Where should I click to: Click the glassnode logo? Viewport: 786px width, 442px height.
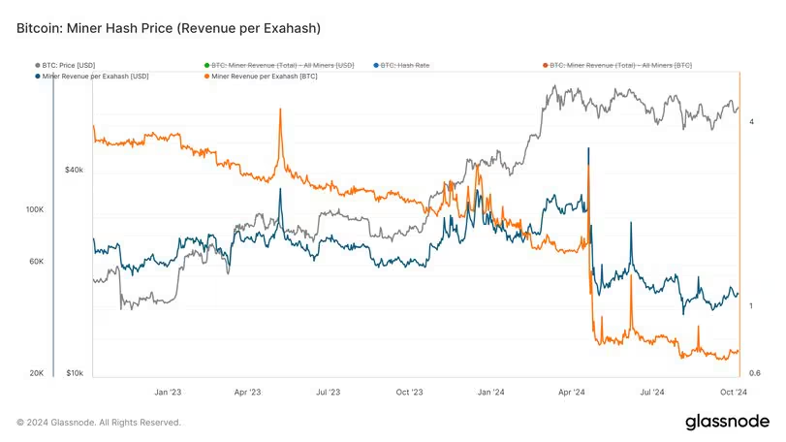coord(727,422)
